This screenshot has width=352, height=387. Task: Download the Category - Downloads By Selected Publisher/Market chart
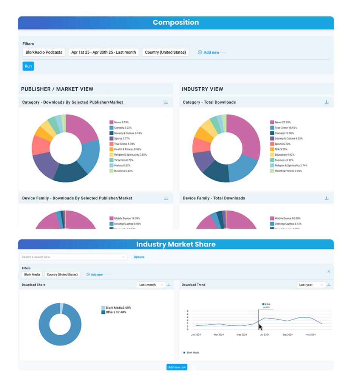click(166, 102)
